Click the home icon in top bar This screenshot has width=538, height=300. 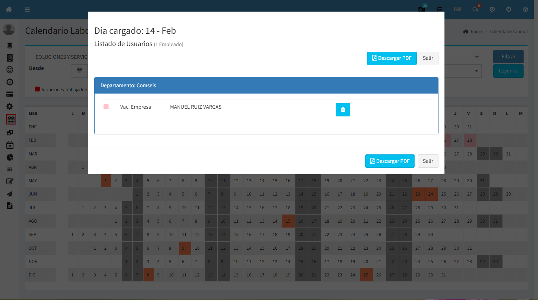[x=9, y=9]
